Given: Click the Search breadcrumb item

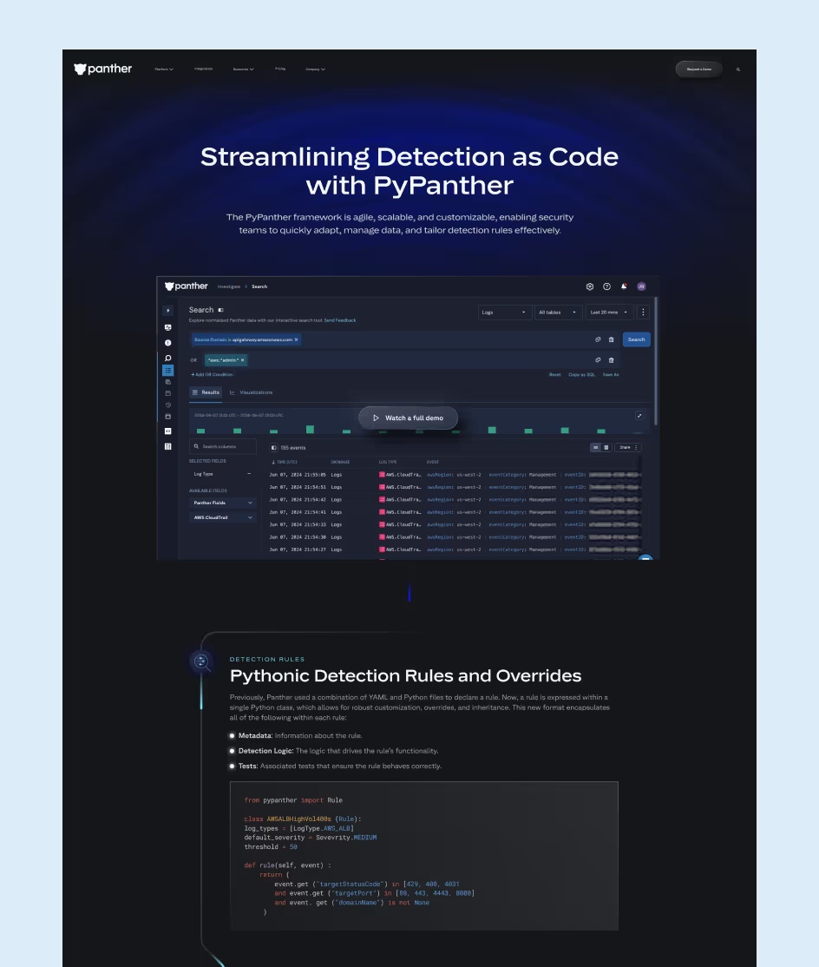Looking at the screenshot, I should point(259,286).
